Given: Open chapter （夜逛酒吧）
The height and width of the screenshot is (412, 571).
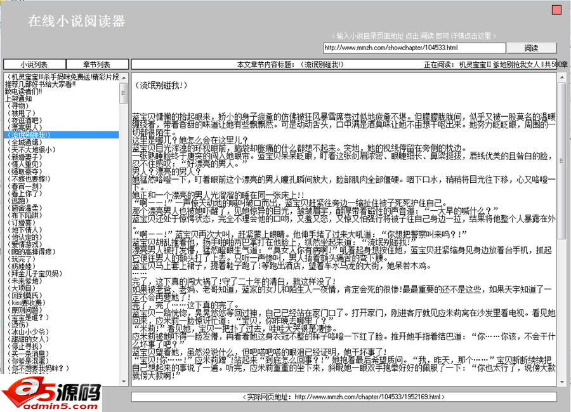Looking at the screenshot, I should point(24,121).
